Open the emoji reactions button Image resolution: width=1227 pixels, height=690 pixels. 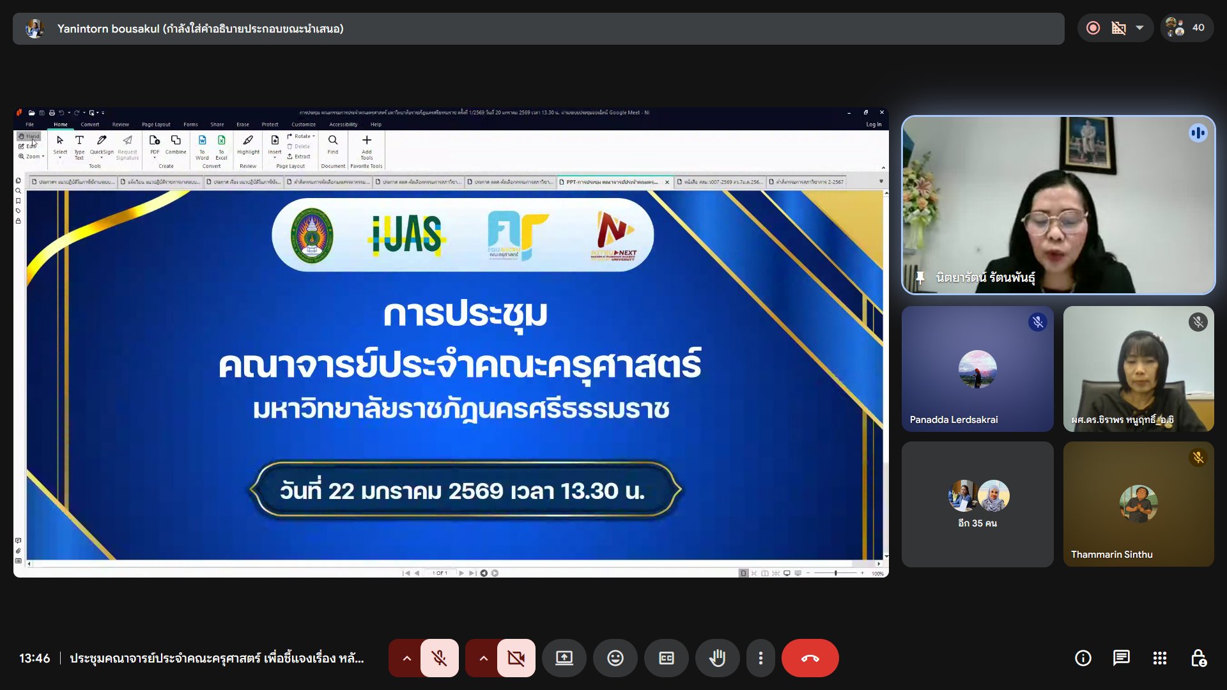[615, 658]
